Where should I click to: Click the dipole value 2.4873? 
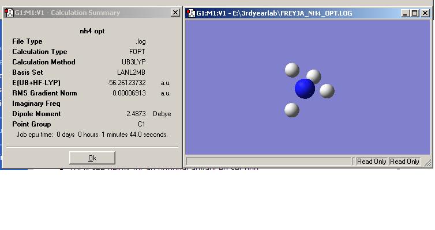[136, 114]
